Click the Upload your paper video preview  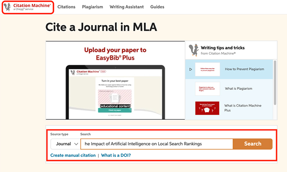(x=115, y=80)
